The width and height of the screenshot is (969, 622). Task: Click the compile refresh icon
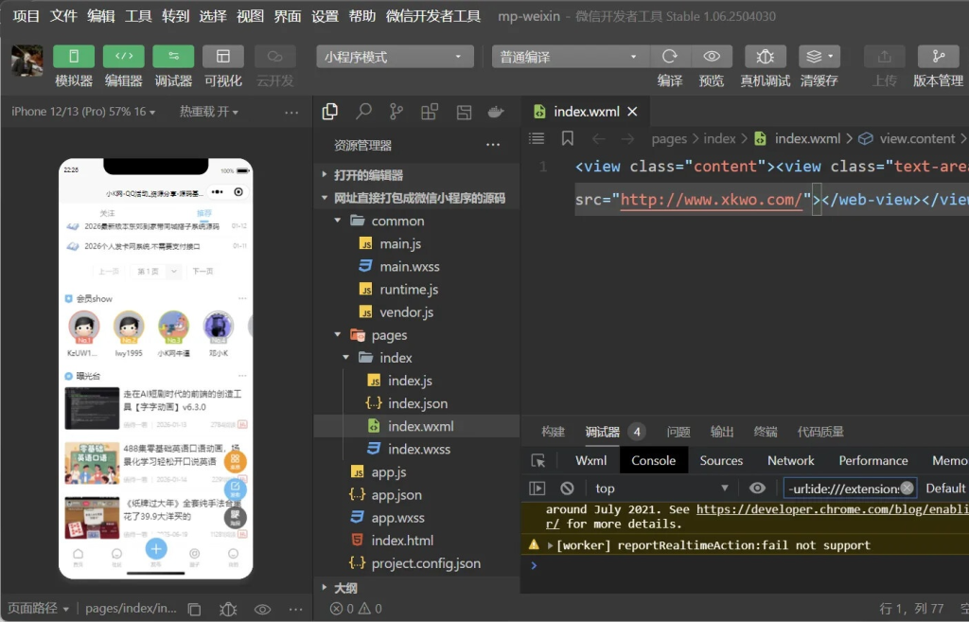pyautogui.click(x=670, y=57)
